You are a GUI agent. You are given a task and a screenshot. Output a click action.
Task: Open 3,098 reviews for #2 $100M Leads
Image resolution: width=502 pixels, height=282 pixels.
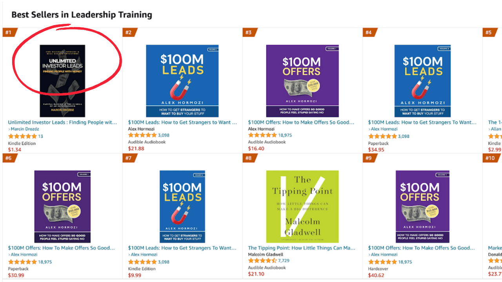[165, 136]
